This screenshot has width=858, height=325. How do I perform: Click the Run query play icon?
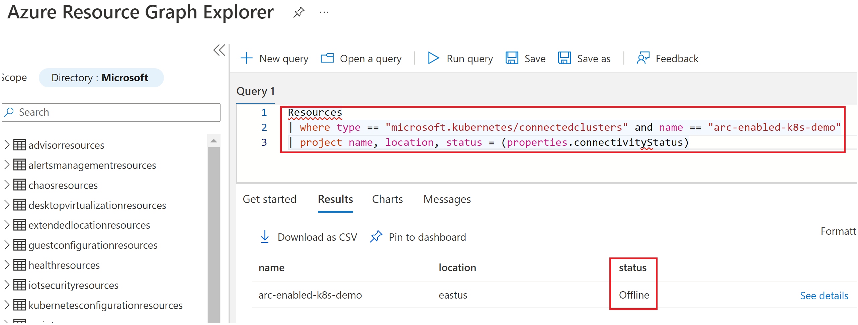433,58
